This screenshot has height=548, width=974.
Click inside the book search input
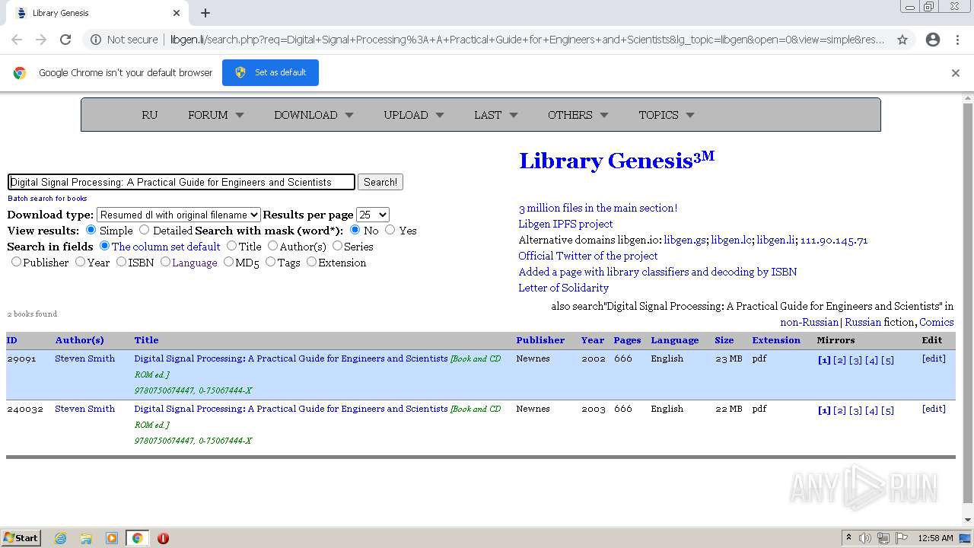[181, 182]
